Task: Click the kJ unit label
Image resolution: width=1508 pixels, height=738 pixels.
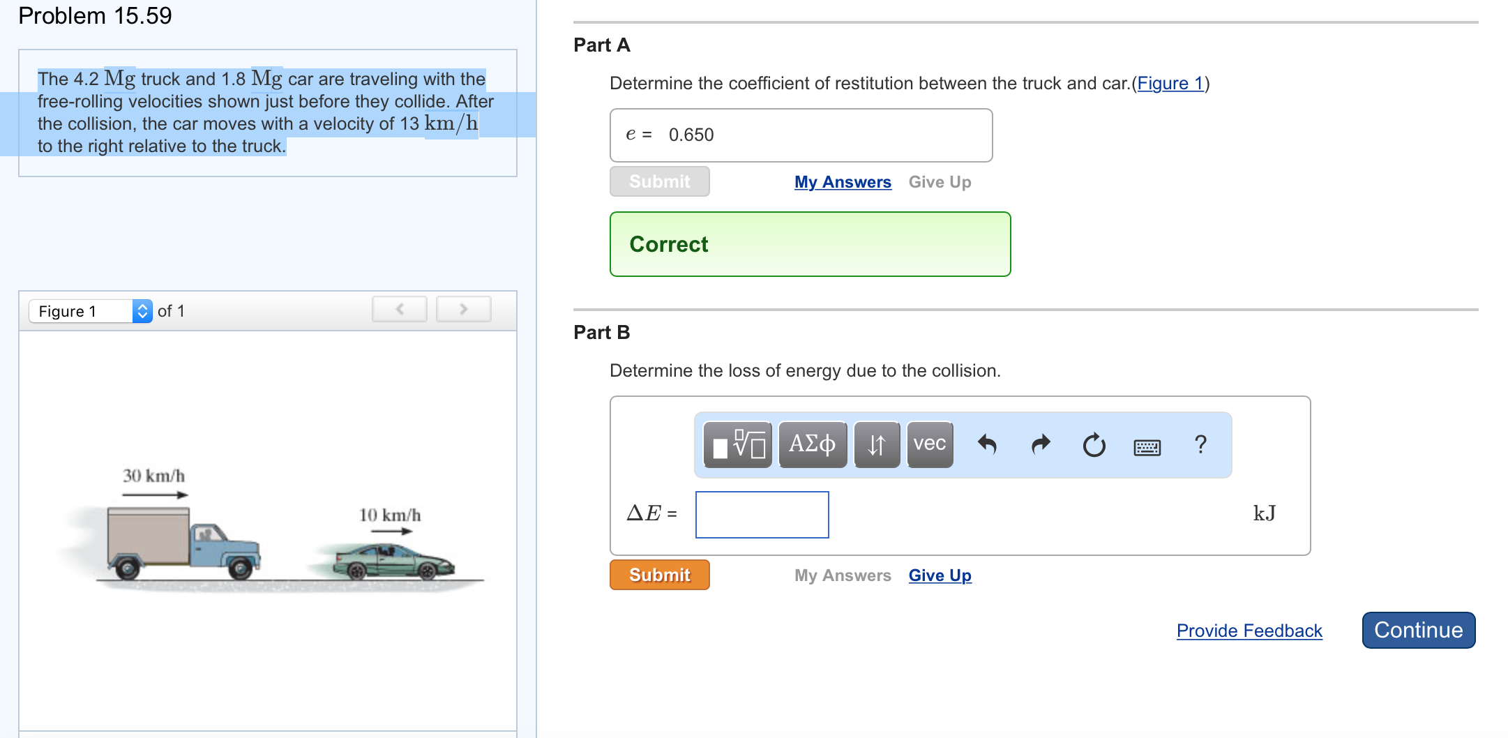Action: 1264,513
